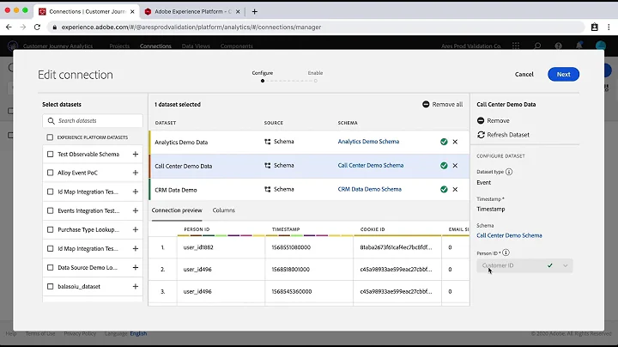Click TIMESTAMP column header
This screenshot has height=347, width=618.
tap(286, 229)
